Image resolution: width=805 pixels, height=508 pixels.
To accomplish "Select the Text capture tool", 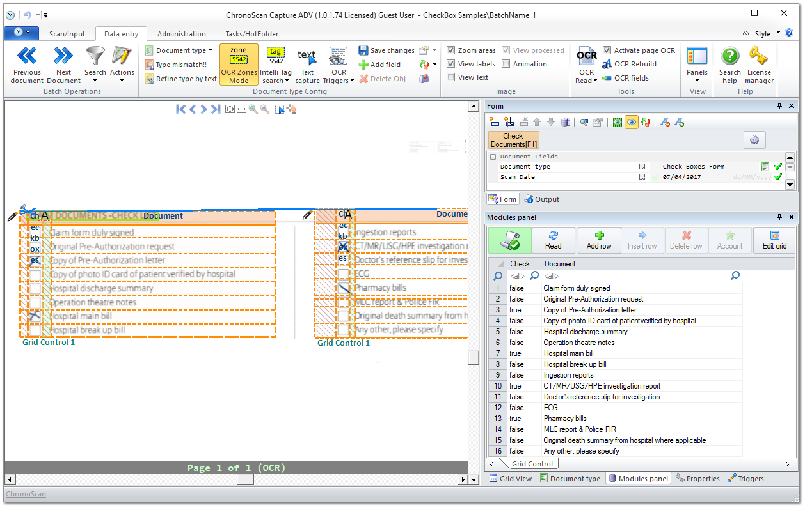I will coord(307,64).
